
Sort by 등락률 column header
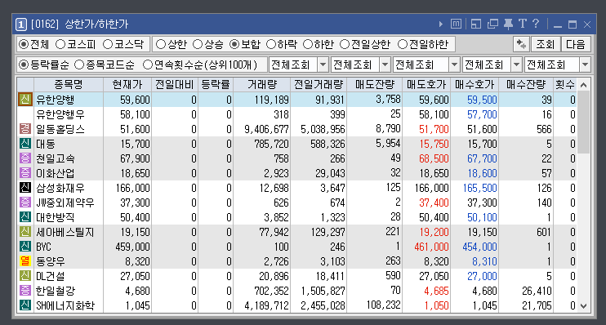click(216, 85)
